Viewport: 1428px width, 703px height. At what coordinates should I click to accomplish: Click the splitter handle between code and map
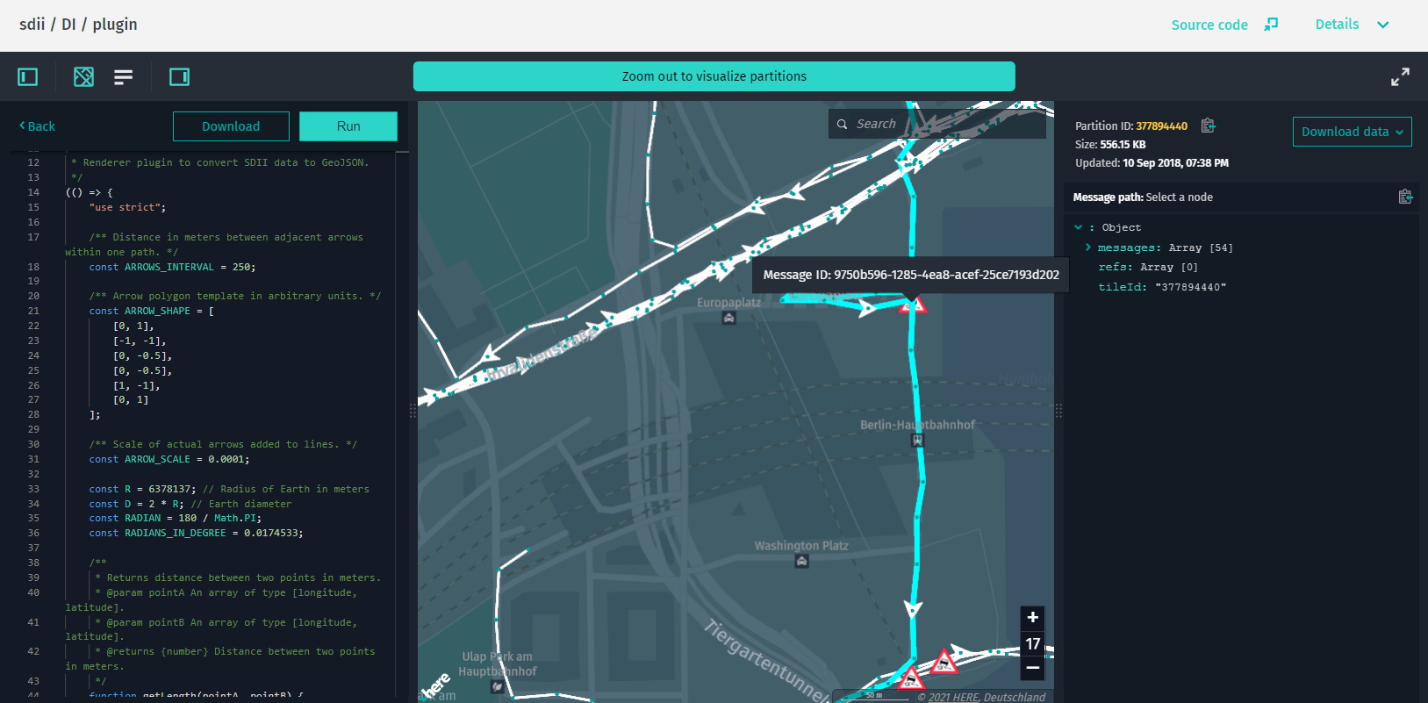tap(412, 410)
